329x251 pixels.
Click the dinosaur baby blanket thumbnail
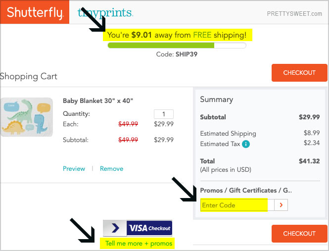(27, 117)
